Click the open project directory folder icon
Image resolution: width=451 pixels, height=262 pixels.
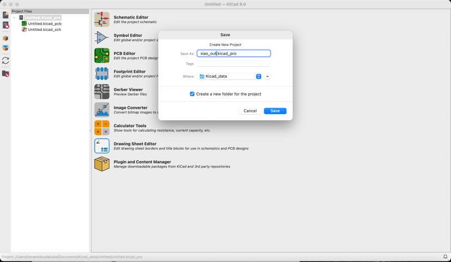pyautogui.click(x=6, y=74)
